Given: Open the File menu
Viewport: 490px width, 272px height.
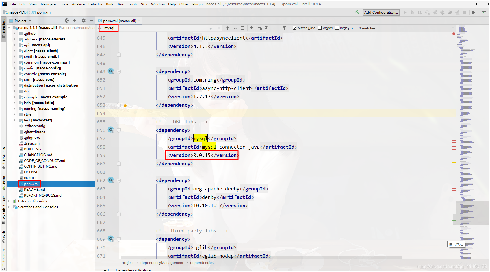Looking at the screenshot, I should (x=13, y=4).
